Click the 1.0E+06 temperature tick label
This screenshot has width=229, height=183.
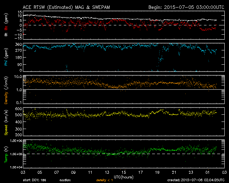(16, 141)
